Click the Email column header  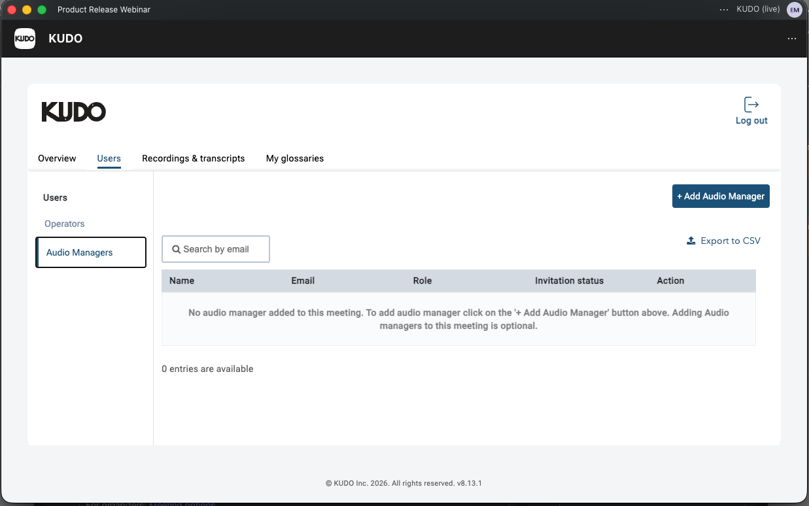tap(303, 280)
